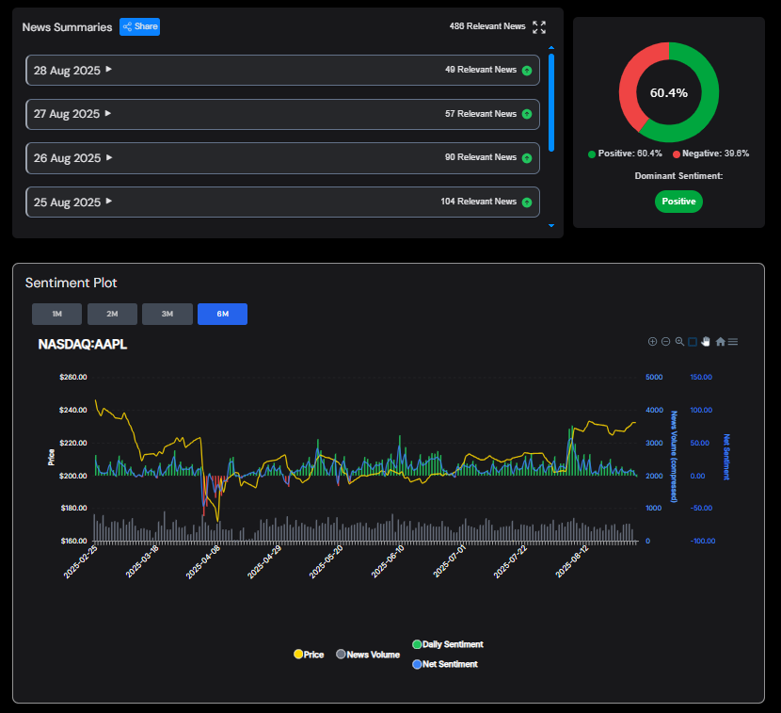
Task: Click green sentiment icon for 27 Aug 2025
Action: [x=527, y=114]
